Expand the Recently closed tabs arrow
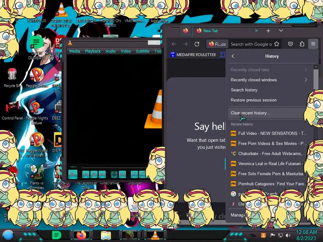 [x=306, y=70]
